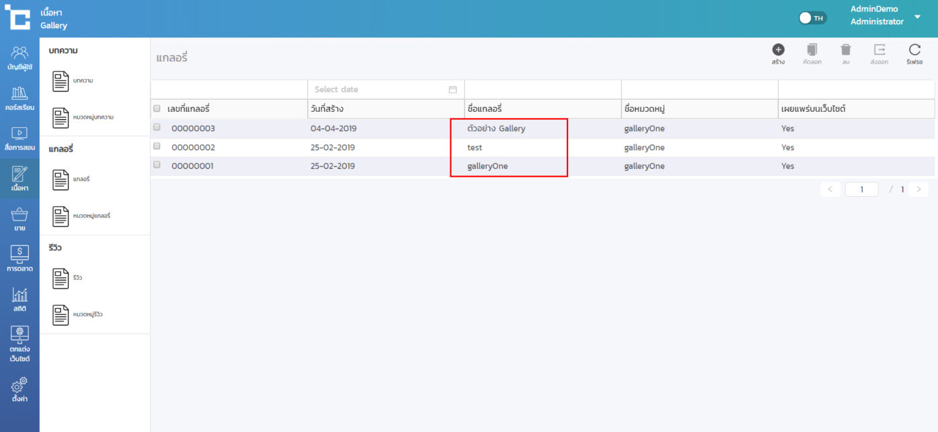This screenshot has height=432, width=938.
Task: Click the create (สร้าง) plus icon
Action: (x=778, y=50)
